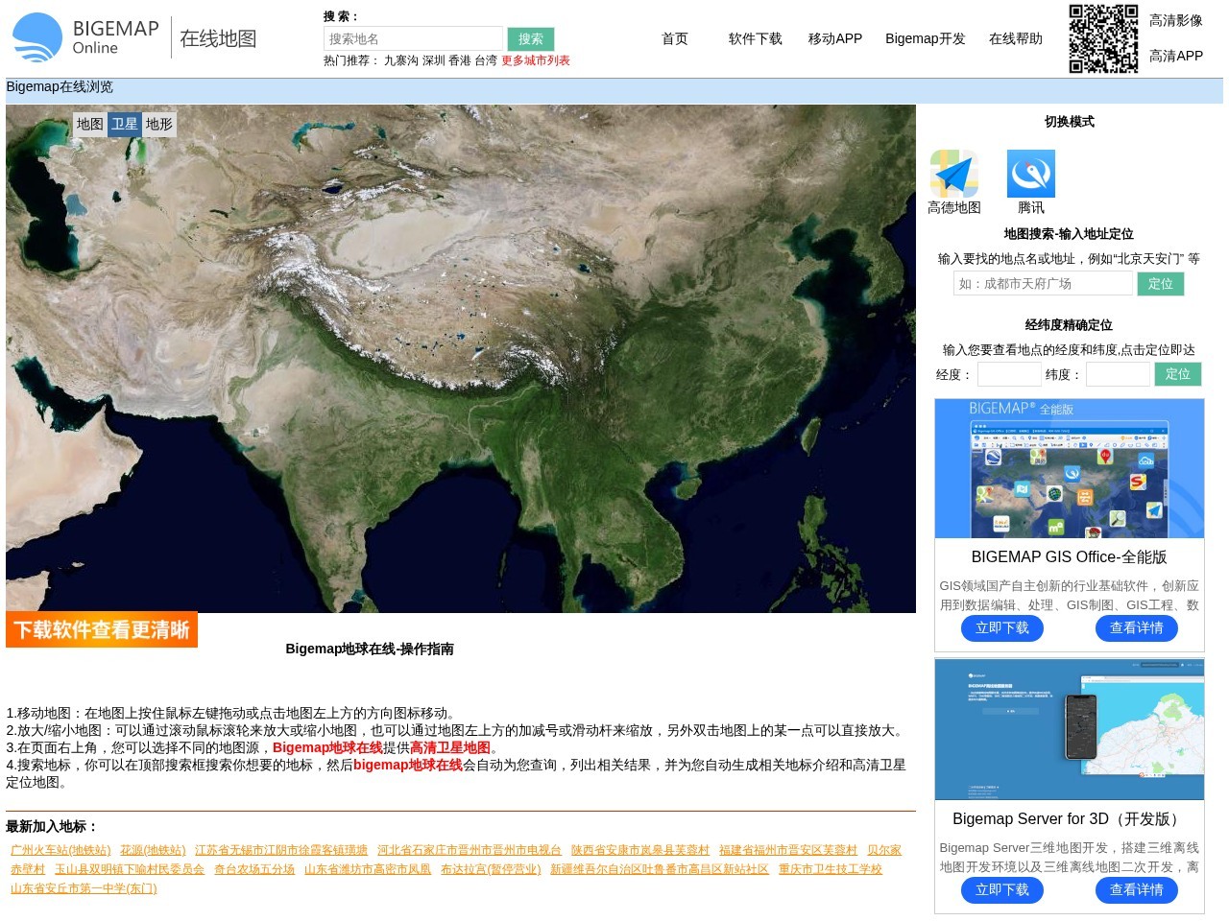Switch map mode to 高德地图

tap(953, 176)
